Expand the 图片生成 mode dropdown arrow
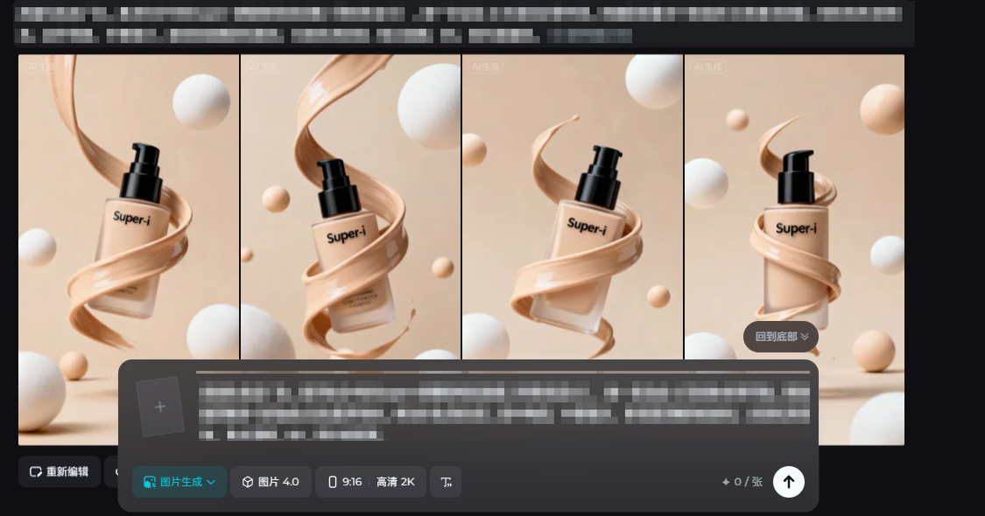Screen dimensions: 985x516 pos(211,482)
